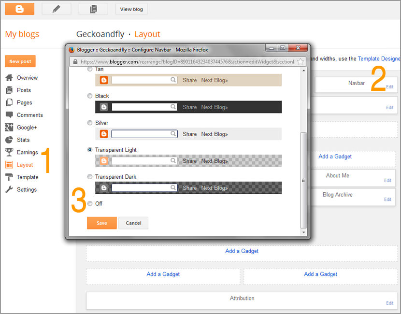Open Google+ in the sidebar

pyautogui.click(x=27, y=128)
